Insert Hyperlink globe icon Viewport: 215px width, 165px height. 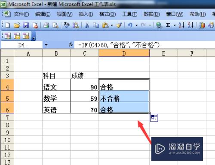(159, 25)
